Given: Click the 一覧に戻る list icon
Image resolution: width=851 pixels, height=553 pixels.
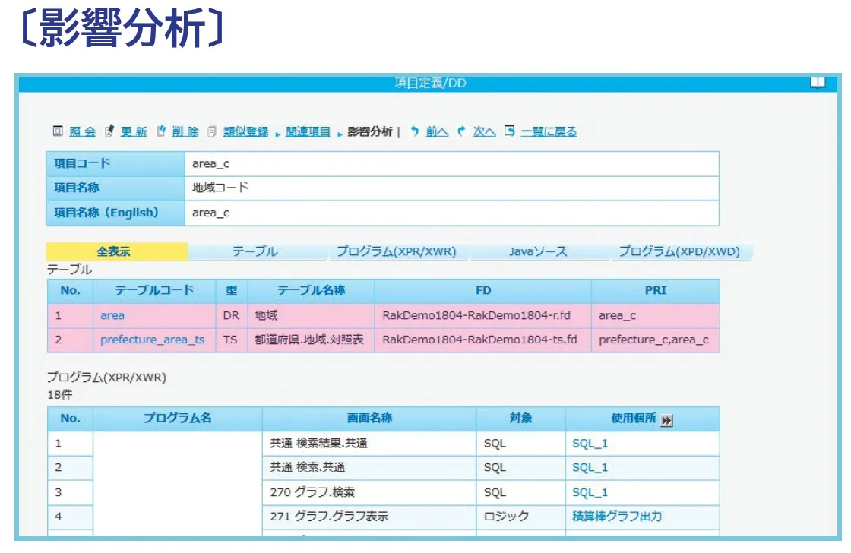Looking at the screenshot, I should (x=509, y=131).
